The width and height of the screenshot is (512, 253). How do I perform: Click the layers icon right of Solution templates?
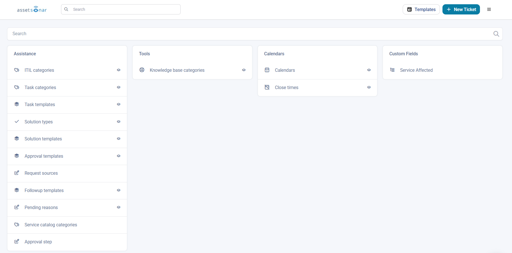point(119,139)
